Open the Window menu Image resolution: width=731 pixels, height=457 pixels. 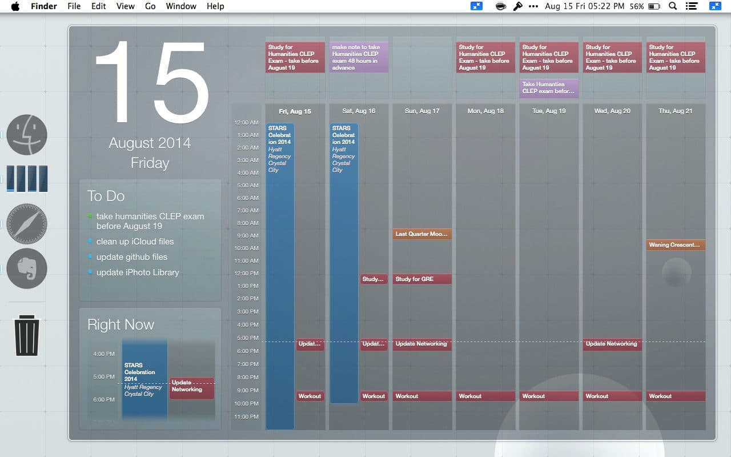coord(180,6)
